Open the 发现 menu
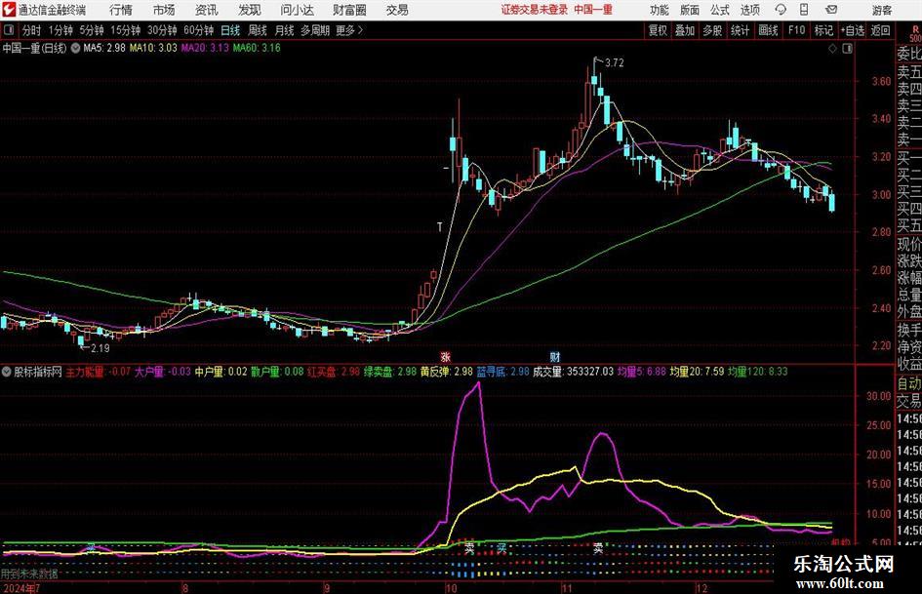 click(250, 10)
